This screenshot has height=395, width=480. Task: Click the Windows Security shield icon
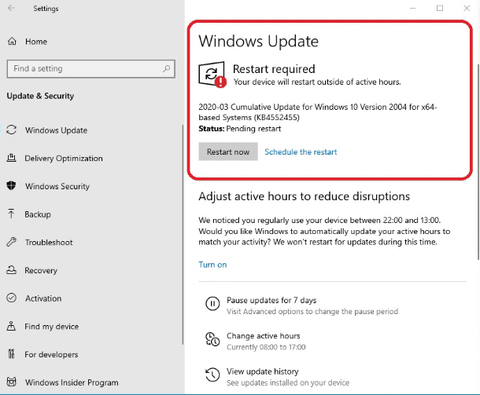(11, 186)
